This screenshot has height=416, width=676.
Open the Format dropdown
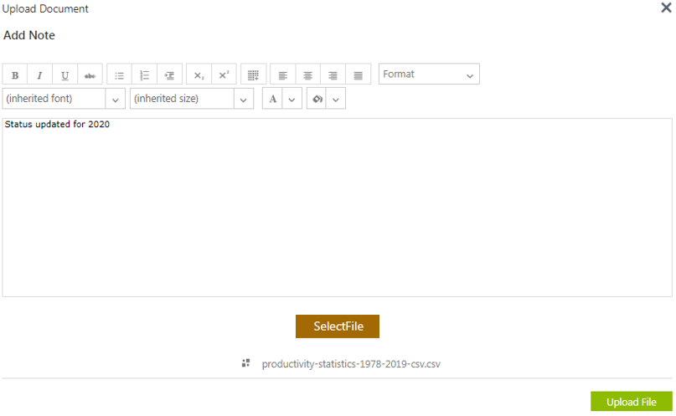(x=429, y=74)
